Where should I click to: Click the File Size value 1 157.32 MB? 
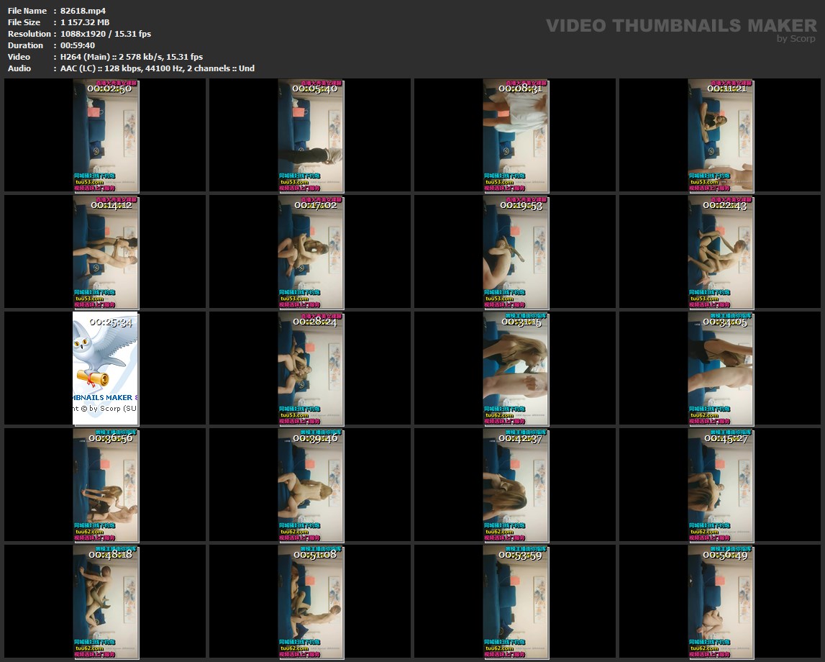tap(85, 22)
